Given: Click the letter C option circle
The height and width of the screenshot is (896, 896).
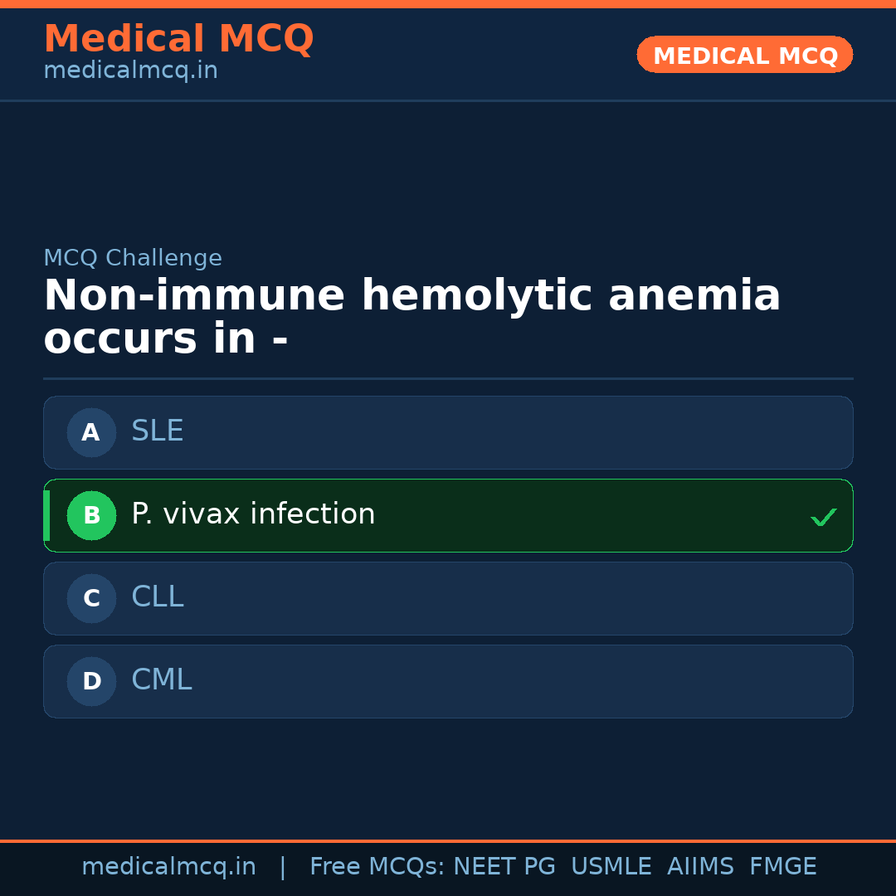Looking at the screenshot, I should [91, 598].
